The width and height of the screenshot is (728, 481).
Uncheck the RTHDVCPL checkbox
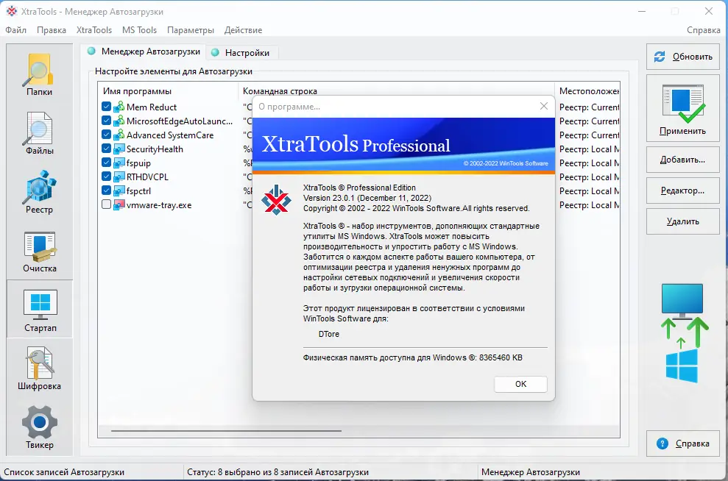(106, 177)
